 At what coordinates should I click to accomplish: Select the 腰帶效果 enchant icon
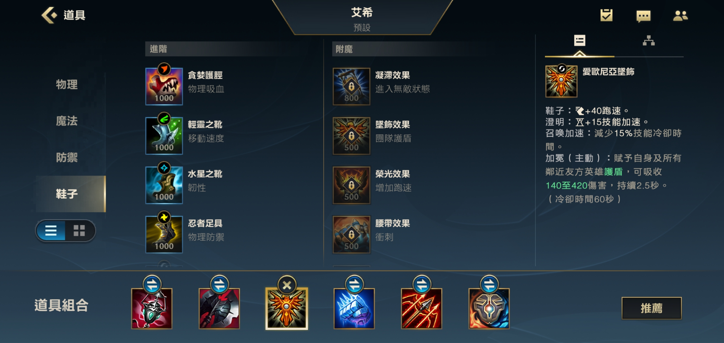point(351,234)
